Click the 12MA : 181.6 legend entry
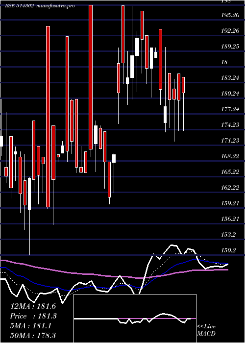This screenshot has height=343, width=245. [33, 306]
